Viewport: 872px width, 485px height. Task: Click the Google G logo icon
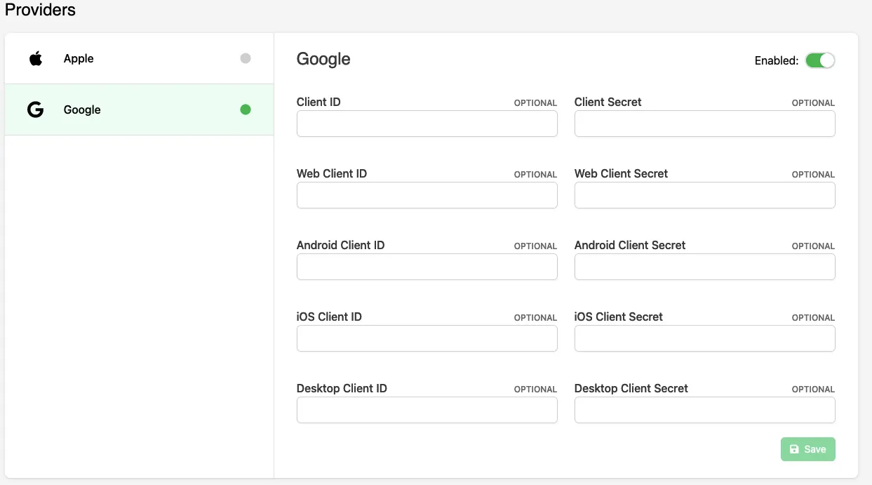coord(35,109)
